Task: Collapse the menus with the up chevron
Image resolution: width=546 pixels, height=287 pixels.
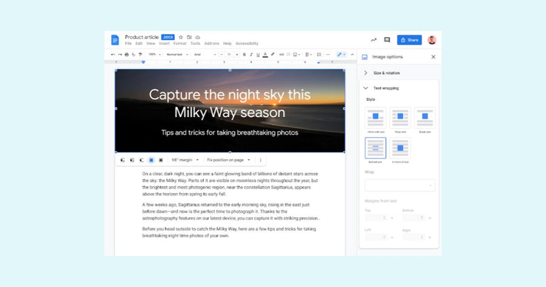Action: pyautogui.click(x=352, y=55)
